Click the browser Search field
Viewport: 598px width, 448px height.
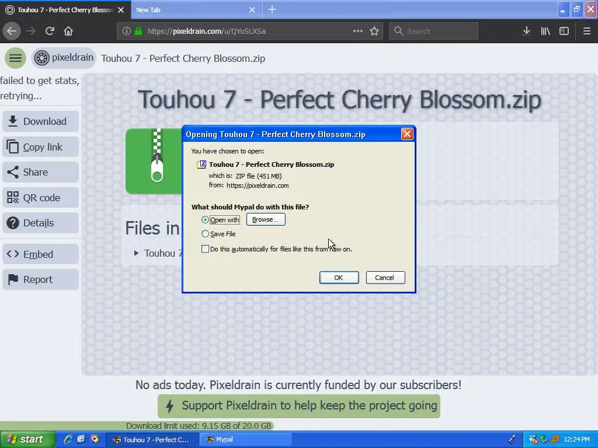point(434,31)
